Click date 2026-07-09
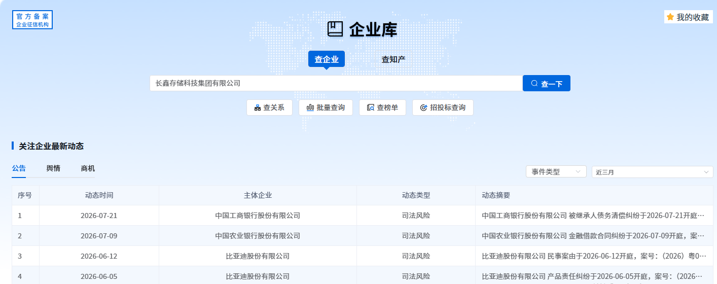The height and width of the screenshot is (284, 717). point(99,236)
